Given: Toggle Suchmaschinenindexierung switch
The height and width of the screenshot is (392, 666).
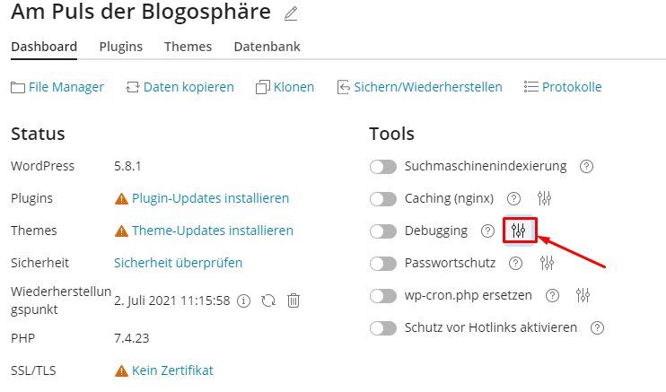Looking at the screenshot, I should click(383, 167).
